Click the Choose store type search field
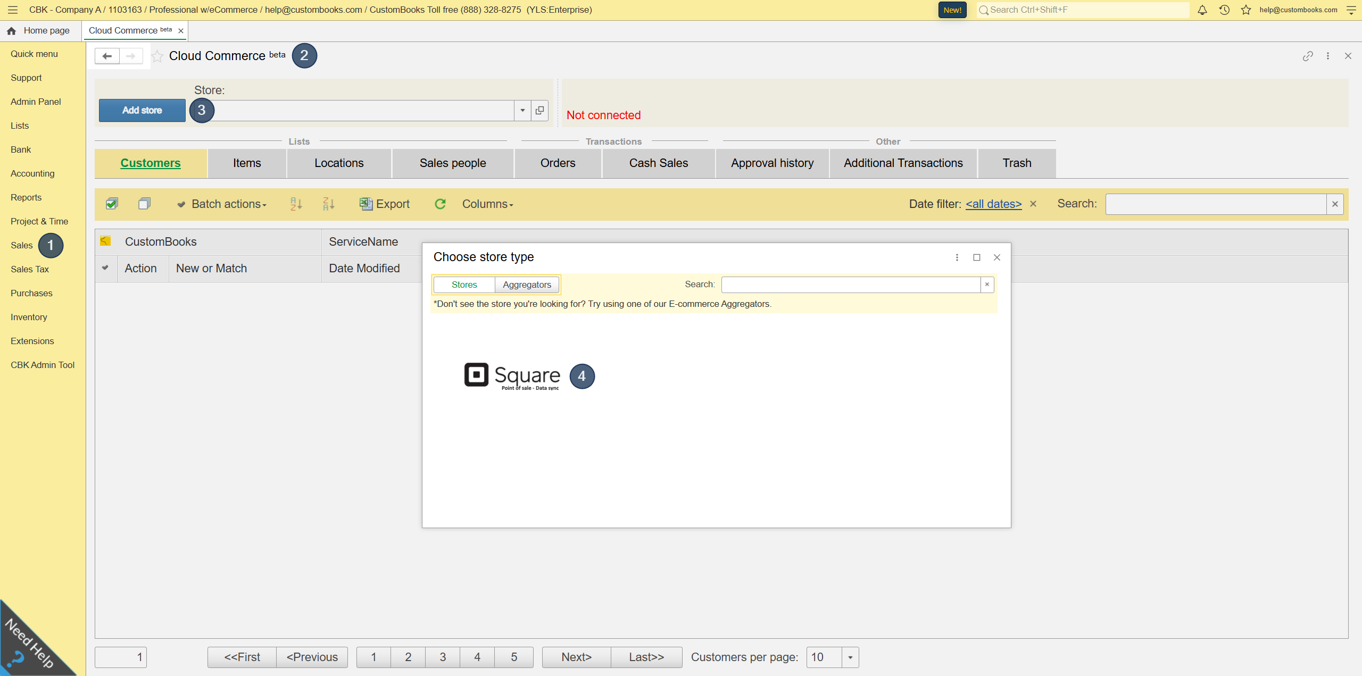The width and height of the screenshot is (1362, 676). click(850, 285)
